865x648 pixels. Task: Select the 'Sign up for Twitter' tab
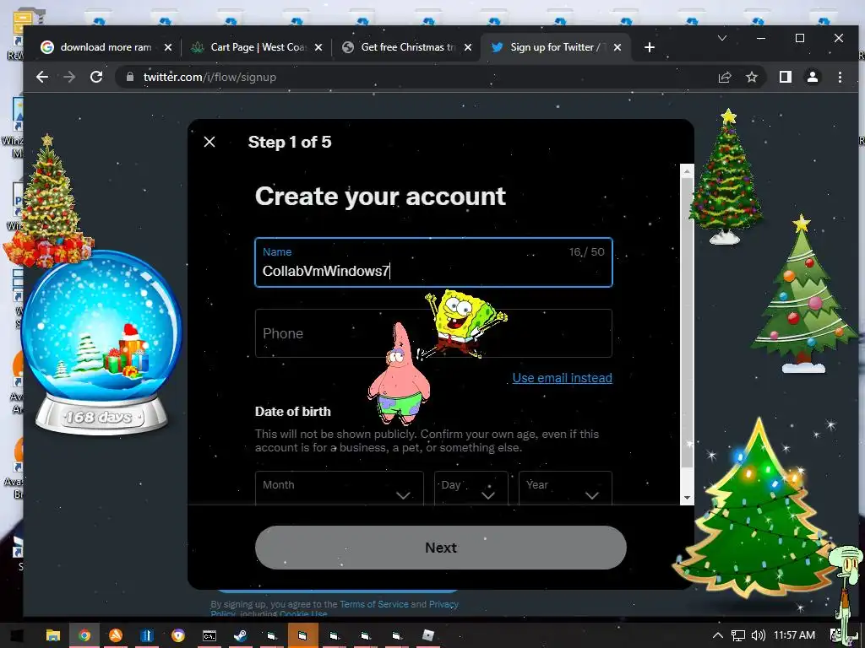pos(558,47)
